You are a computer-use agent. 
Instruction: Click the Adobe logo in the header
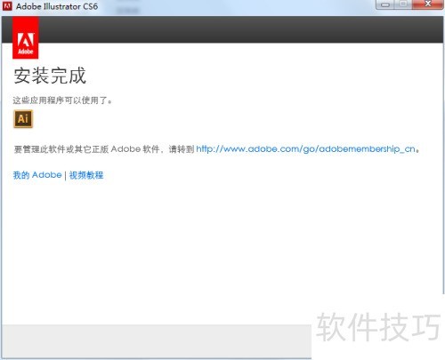pos(26,37)
